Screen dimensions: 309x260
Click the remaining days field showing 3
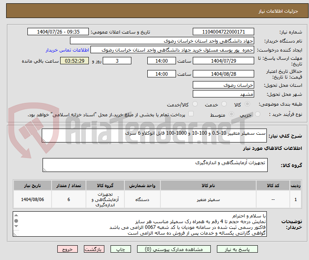117,61
